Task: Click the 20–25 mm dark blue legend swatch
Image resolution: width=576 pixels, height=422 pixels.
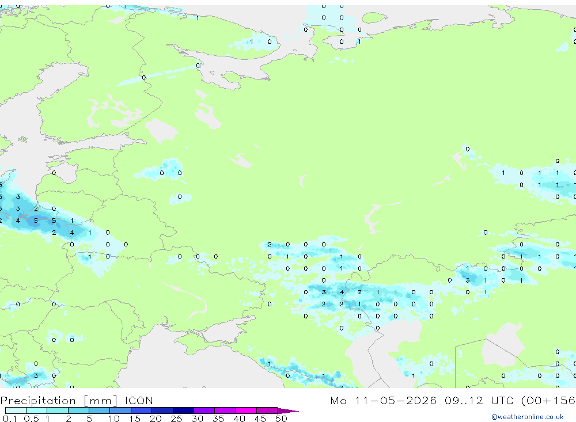Action: (162, 410)
